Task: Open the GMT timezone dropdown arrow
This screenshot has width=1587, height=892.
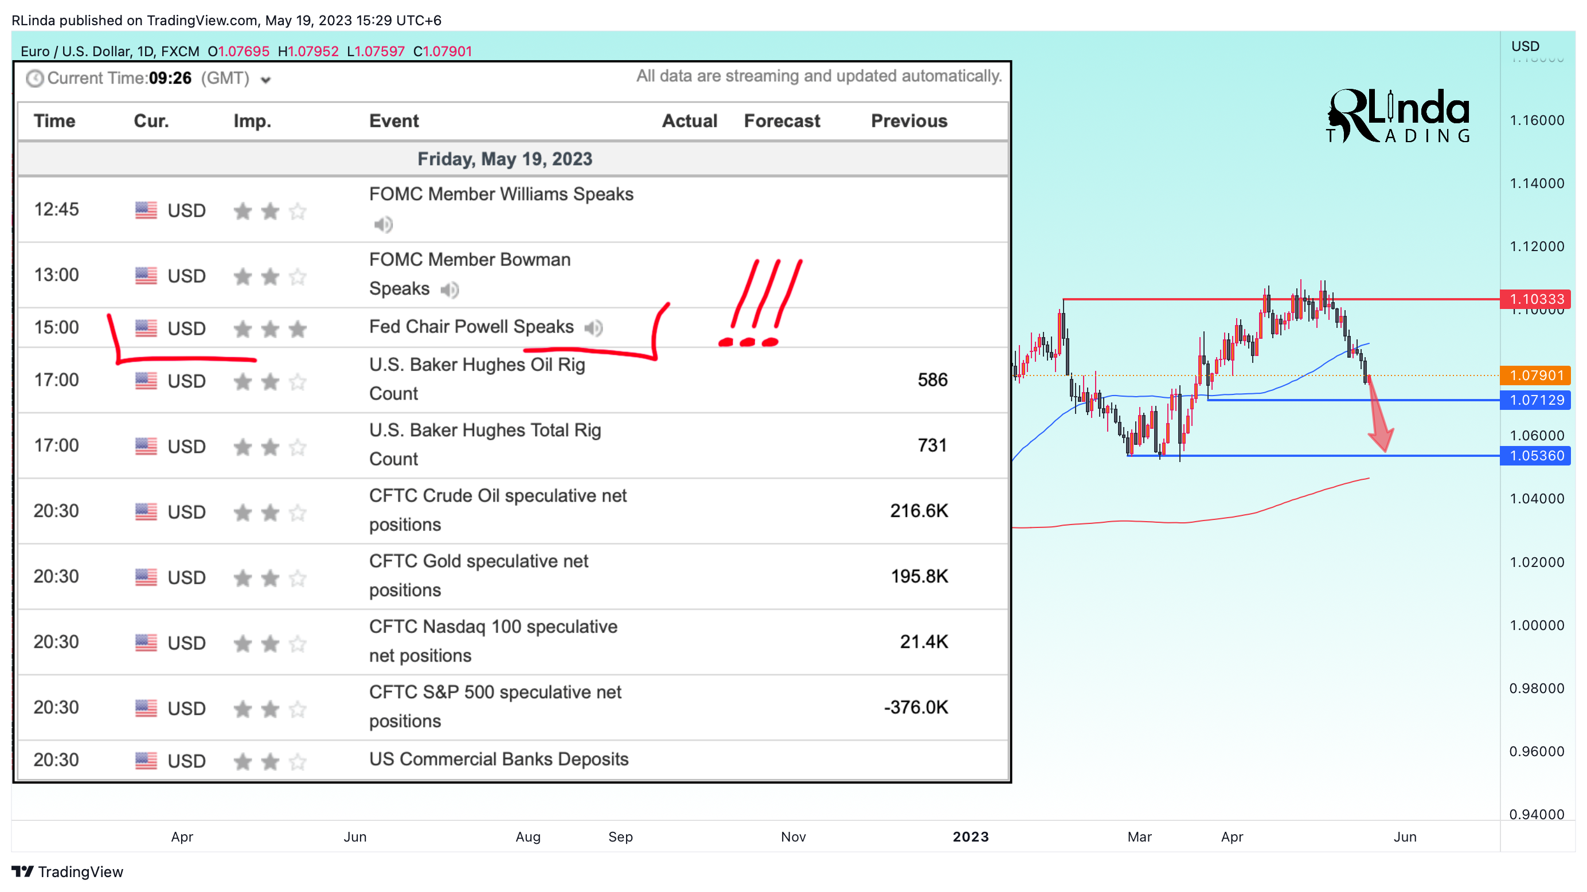Action: coord(265,80)
